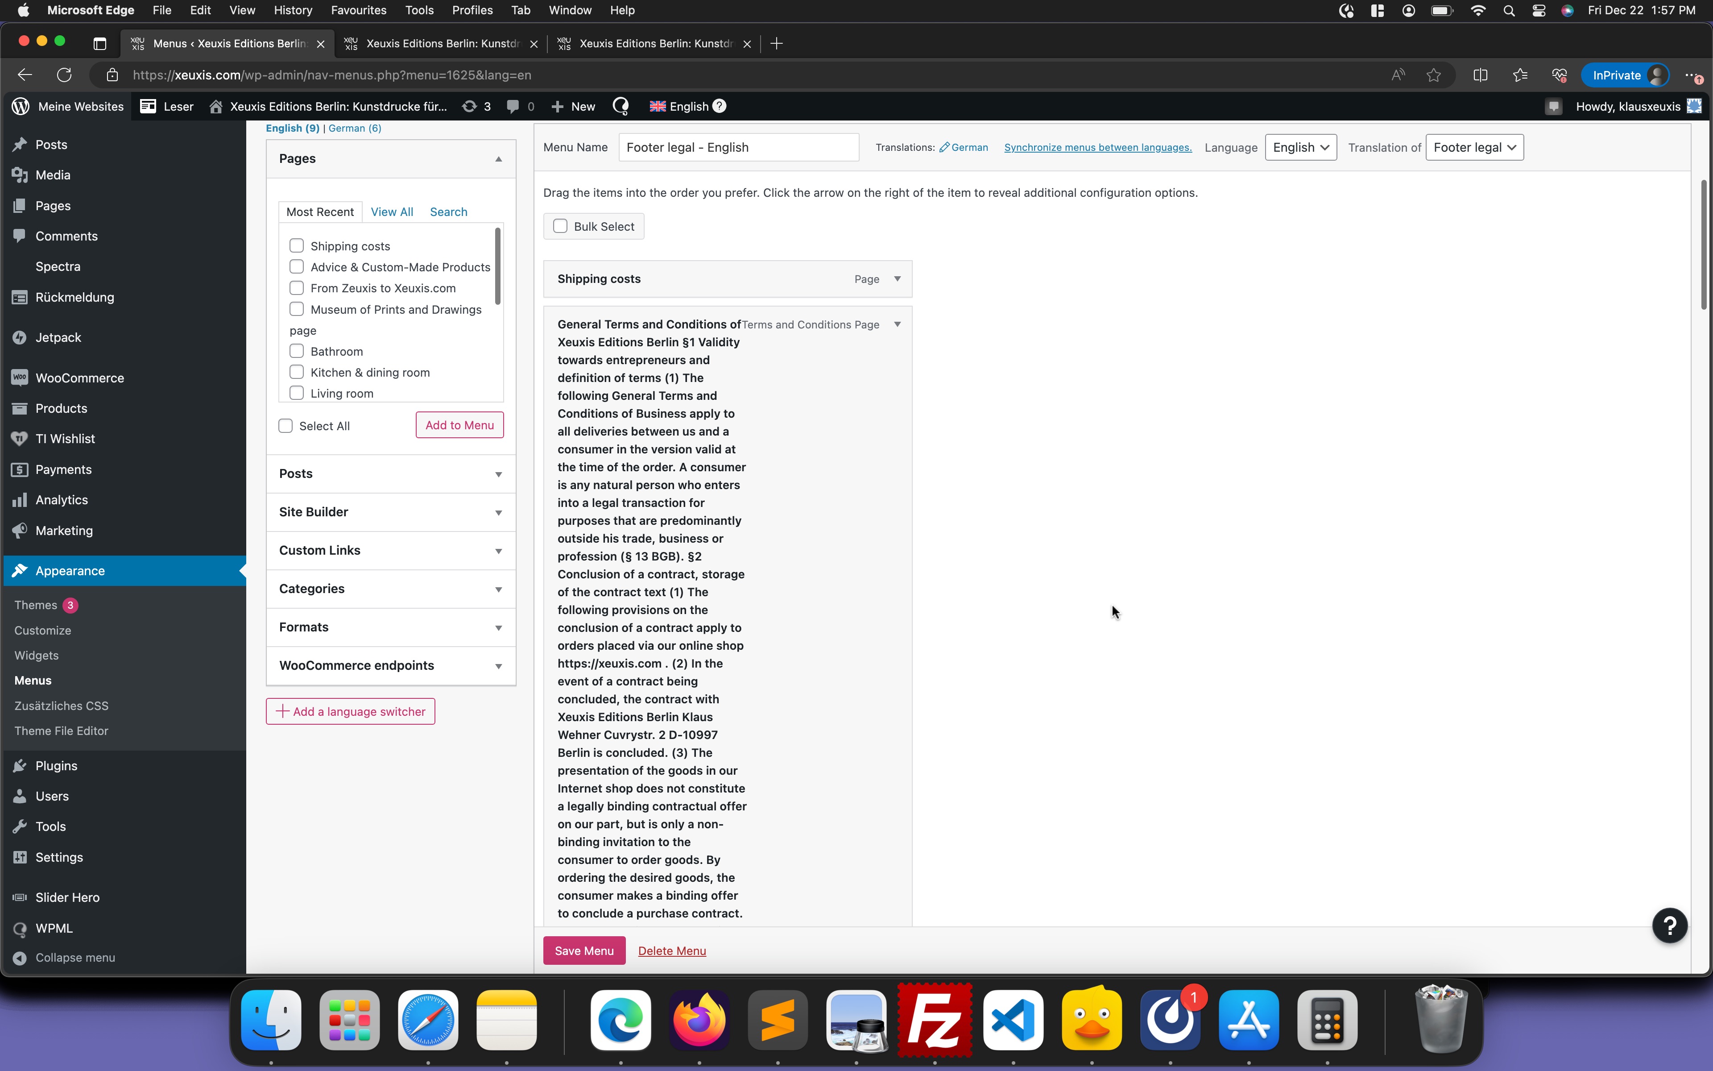The width and height of the screenshot is (1713, 1071).
Task: Click the Jetpack search icon in admin bar
Action: 621,106
